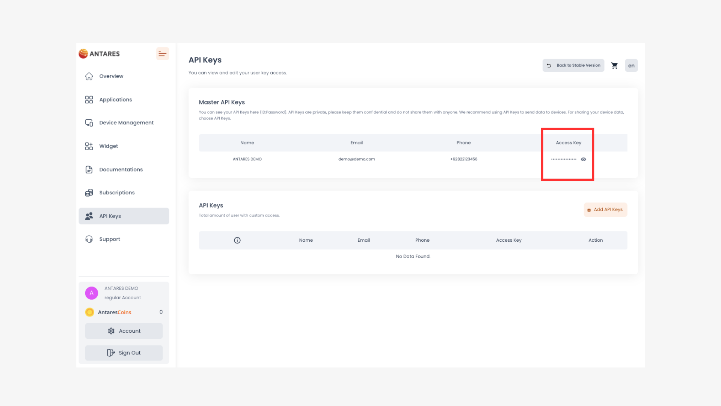Image resolution: width=721 pixels, height=406 pixels.
Task: Open Device Management from the sidebar
Action: pos(89,123)
